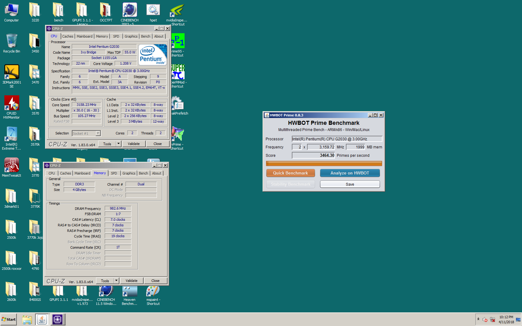Open the 3470 folder
Viewport: 522px width, 326px height.
pos(35,75)
